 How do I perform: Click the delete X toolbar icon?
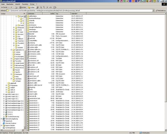[47, 7]
